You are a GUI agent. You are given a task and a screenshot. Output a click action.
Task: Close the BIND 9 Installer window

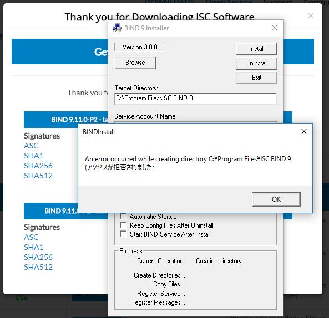275,28
